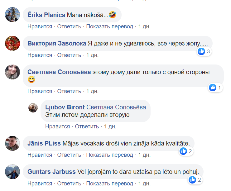The width and height of the screenshot is (231, 191).
Task: View likes on Guntars Jarbuss comment
Action: [x=195, y=180]
